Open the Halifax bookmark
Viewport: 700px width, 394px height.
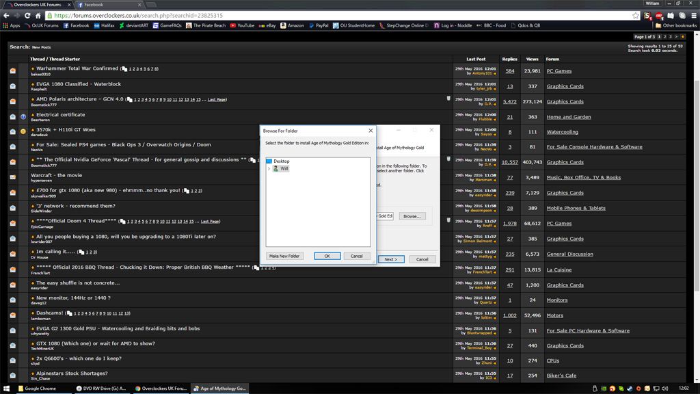pos(104,25)
